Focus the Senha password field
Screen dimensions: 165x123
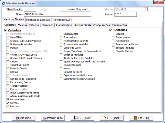(125, 14)
